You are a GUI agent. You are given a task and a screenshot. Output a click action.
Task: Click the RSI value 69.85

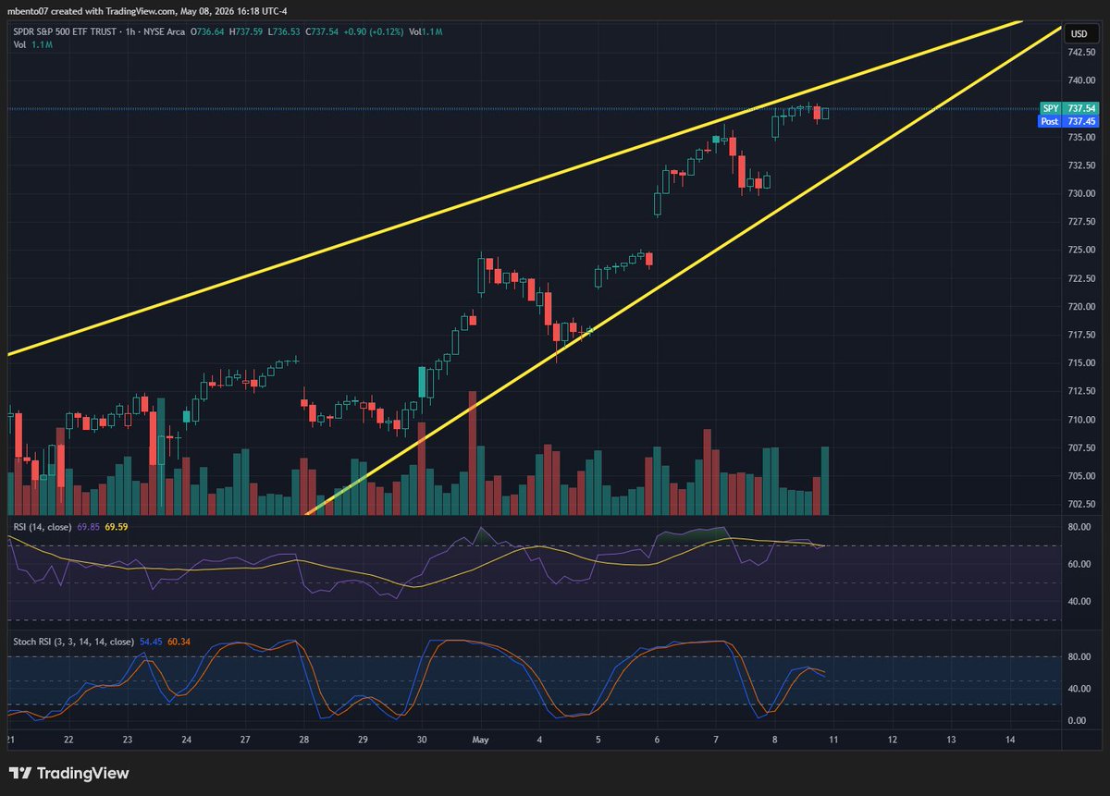pyautogui.click(x=90, y=526)
